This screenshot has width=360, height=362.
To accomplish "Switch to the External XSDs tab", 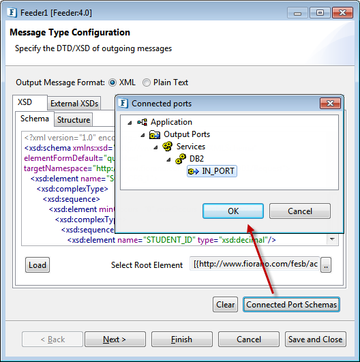I will click(74, 104).
